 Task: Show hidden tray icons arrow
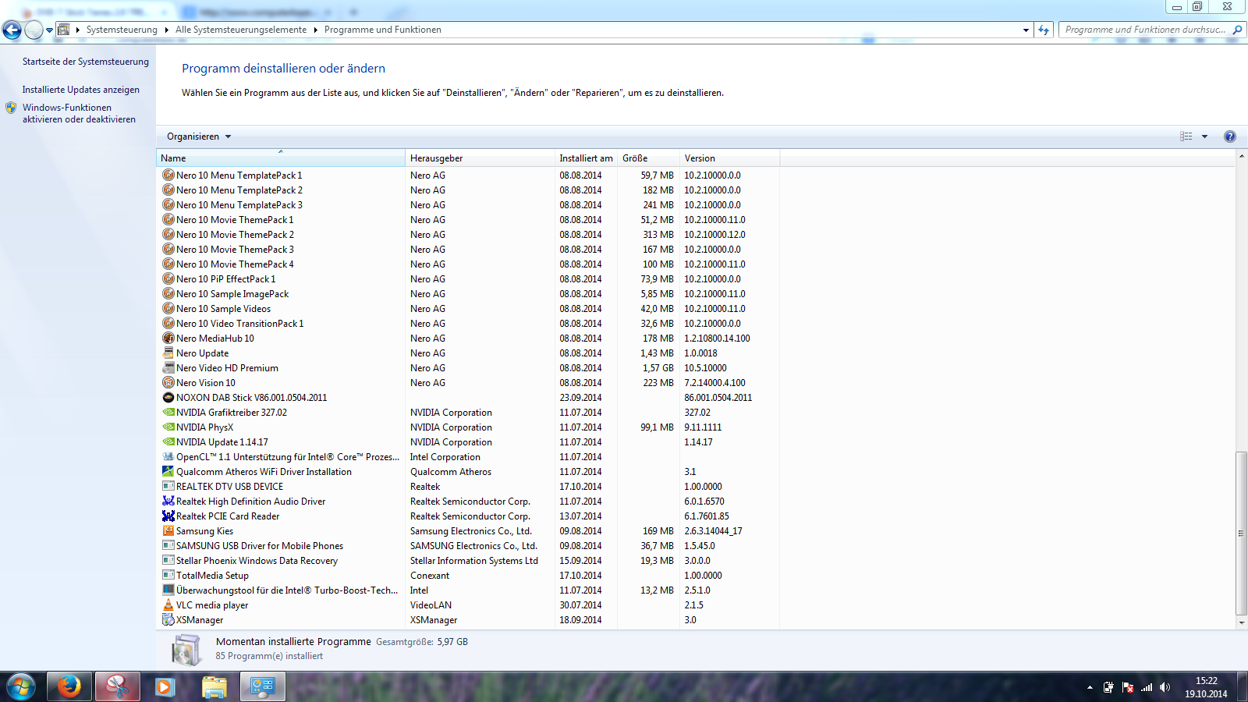(1090, 687)
